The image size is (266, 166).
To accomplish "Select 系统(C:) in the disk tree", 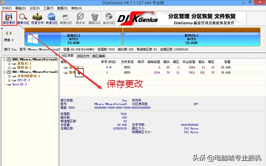I will coord(24,63).
